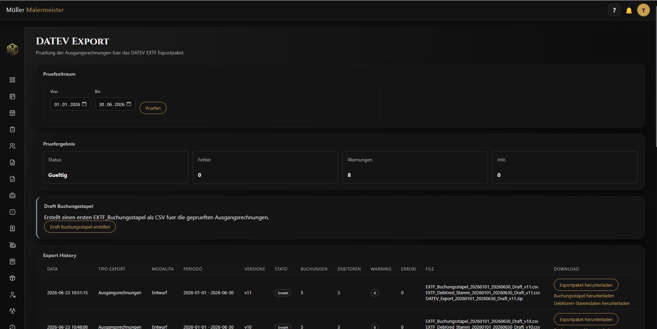Click file name EXTF_DebKred_Stamm_20260101_20260630_Draft_v11.csv

[x=483, y=293]
